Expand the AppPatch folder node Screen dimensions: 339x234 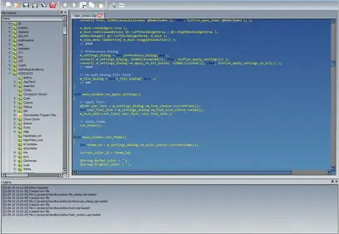pos(14,82)
